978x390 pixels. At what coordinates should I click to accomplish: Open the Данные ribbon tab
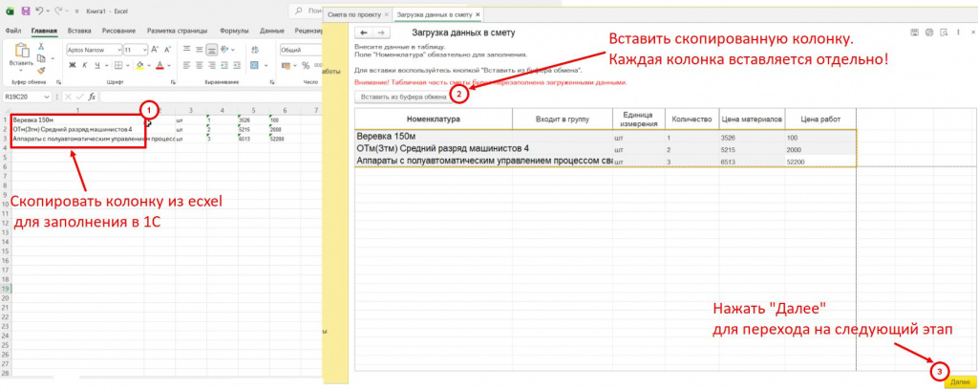[272, 31]
